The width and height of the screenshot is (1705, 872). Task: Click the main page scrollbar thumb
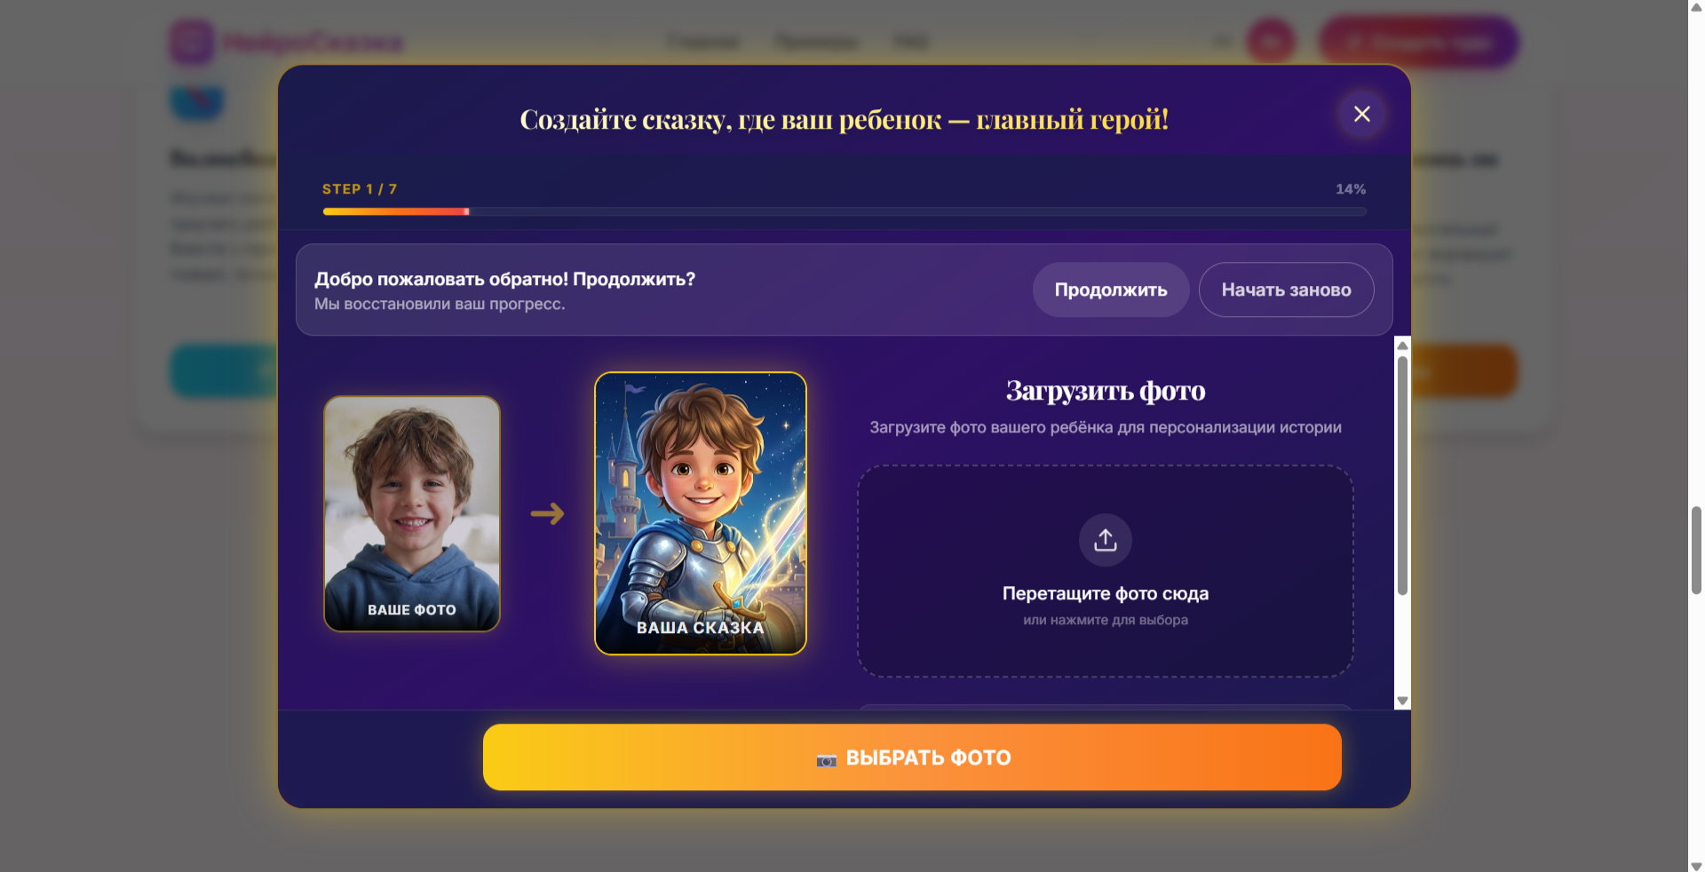1696,551
